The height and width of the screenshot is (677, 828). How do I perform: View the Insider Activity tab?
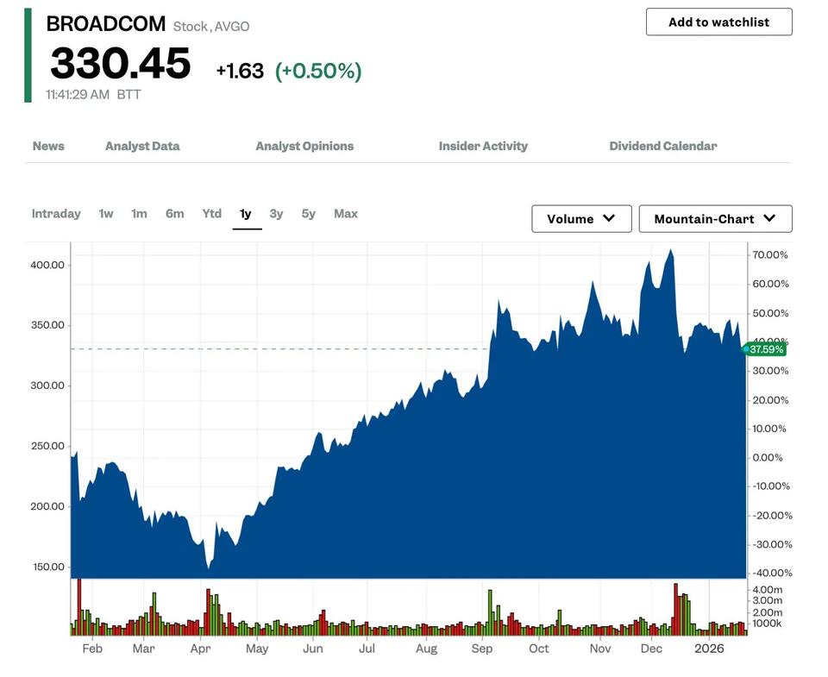point(483,146)
